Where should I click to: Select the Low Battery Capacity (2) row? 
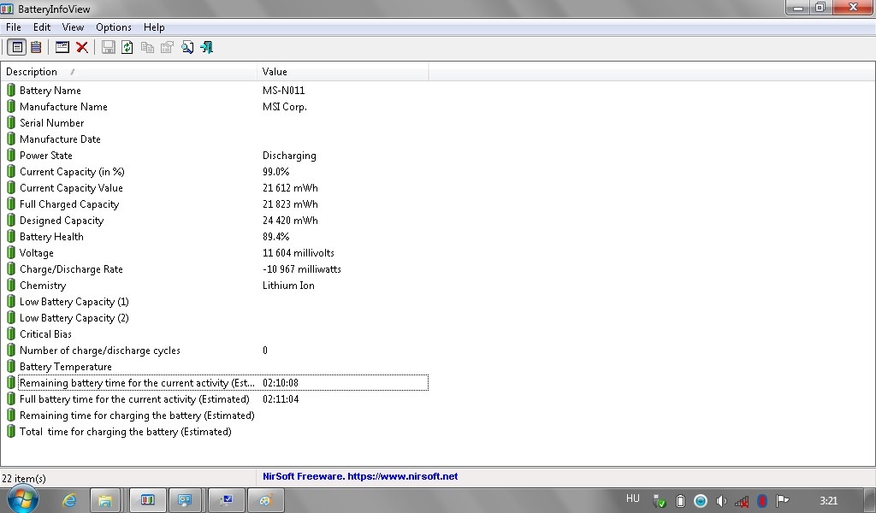[x=215, y=317]
